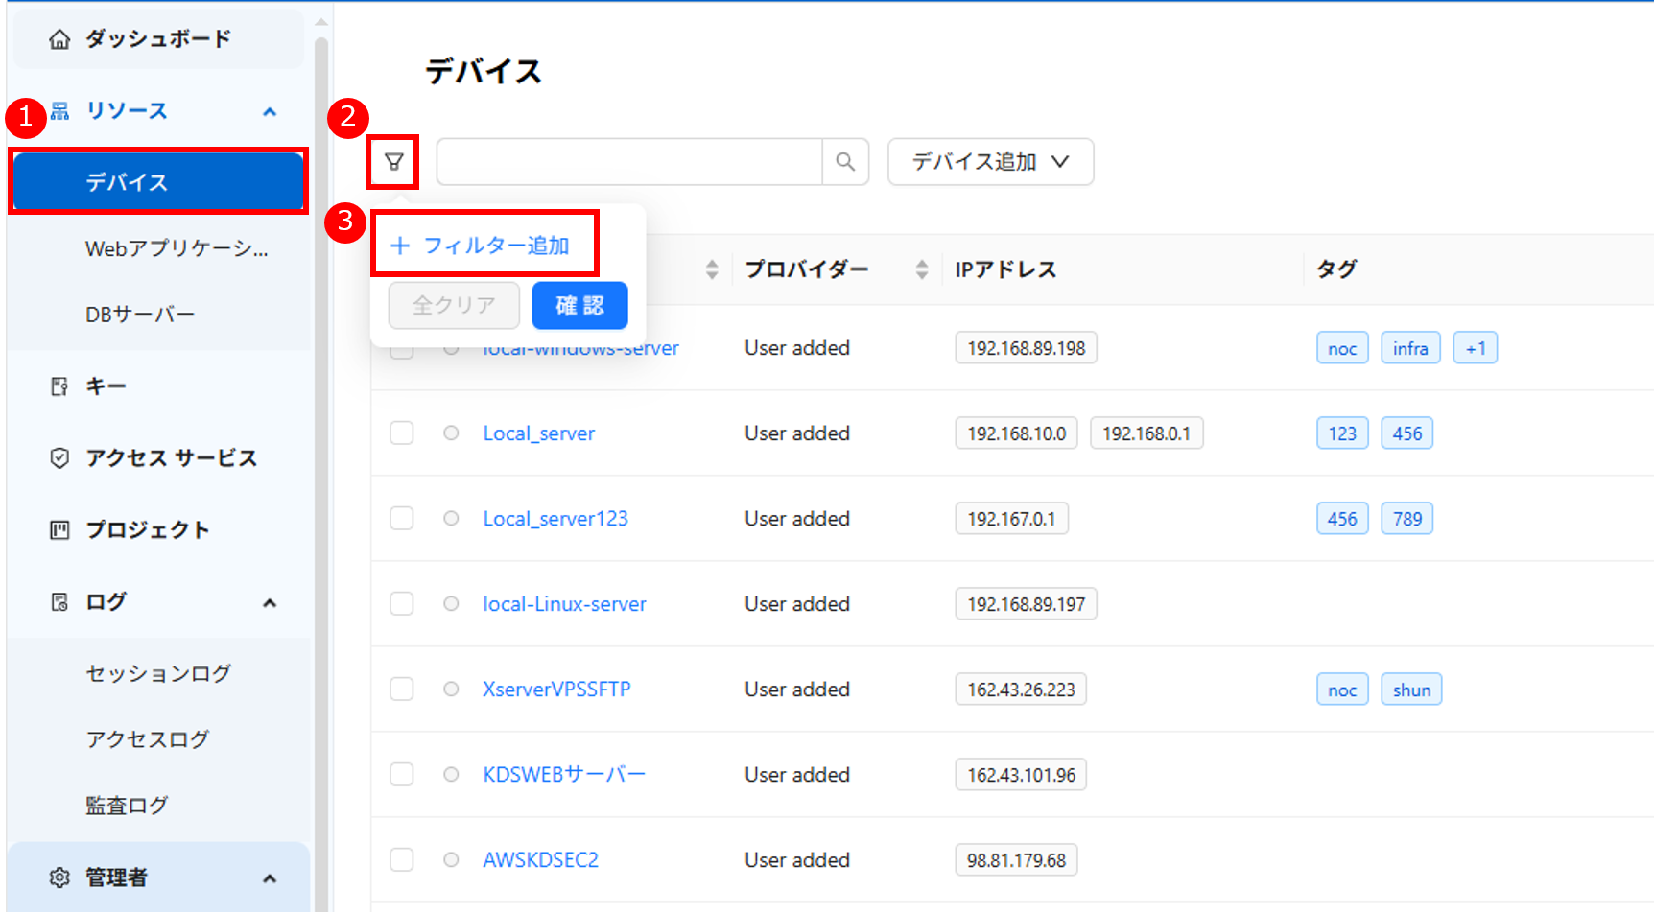Click the Administrator gear icon

coord(59,877)
